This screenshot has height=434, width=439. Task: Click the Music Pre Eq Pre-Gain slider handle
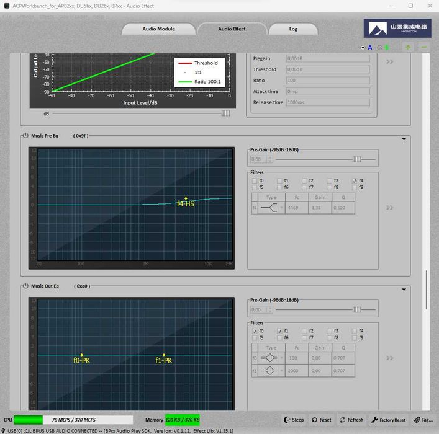pyautogui.click(x=356, y=159)
